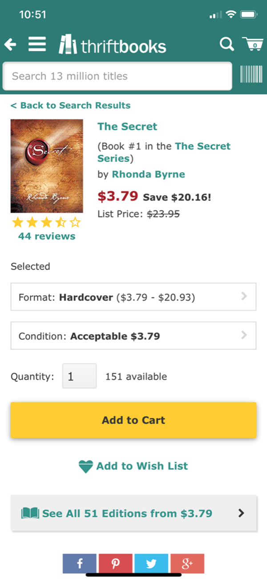Open the hamburger menu
The height and width of the screenshot is (580, 267).
37,44
